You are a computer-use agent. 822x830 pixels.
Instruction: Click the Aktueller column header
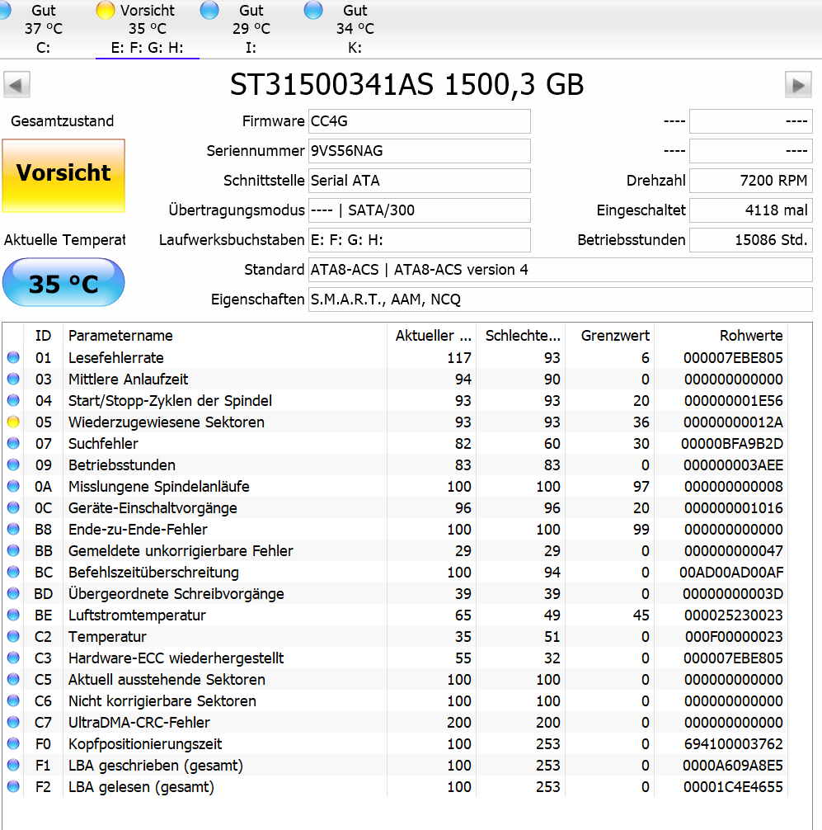point(432,336)
